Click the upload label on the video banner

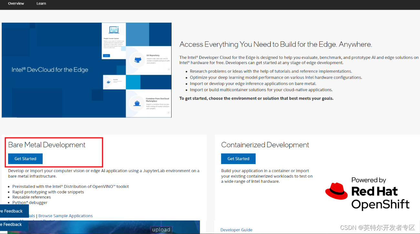[161, 229]
